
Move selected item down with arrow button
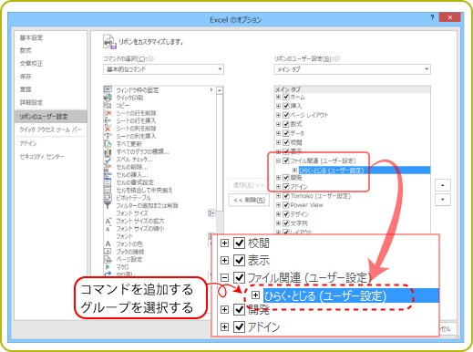(x=443, y=200)
